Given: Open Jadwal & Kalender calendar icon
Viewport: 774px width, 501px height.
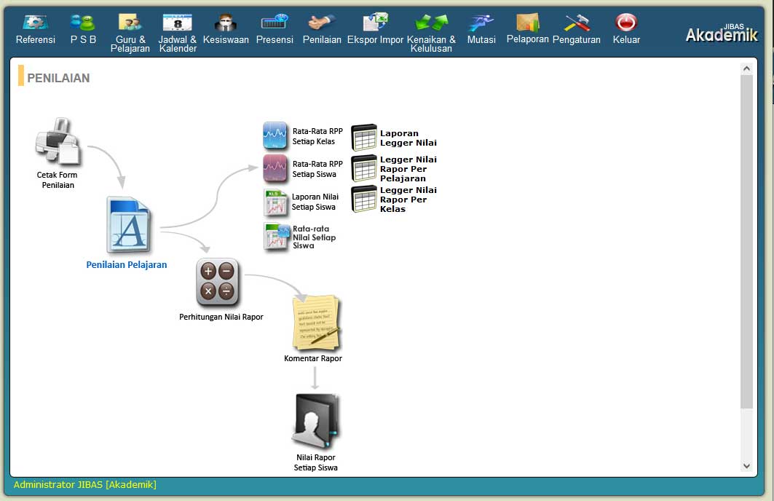Looking at the screenshot, I should [177, 23].
